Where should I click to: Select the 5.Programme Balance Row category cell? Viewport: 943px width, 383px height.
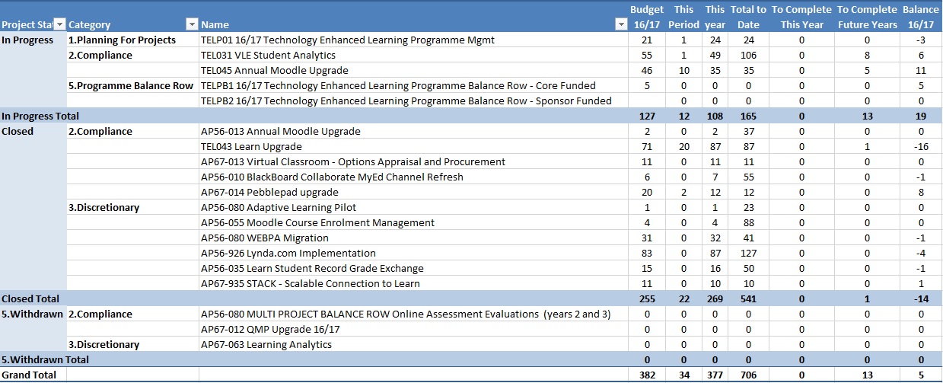131,85
